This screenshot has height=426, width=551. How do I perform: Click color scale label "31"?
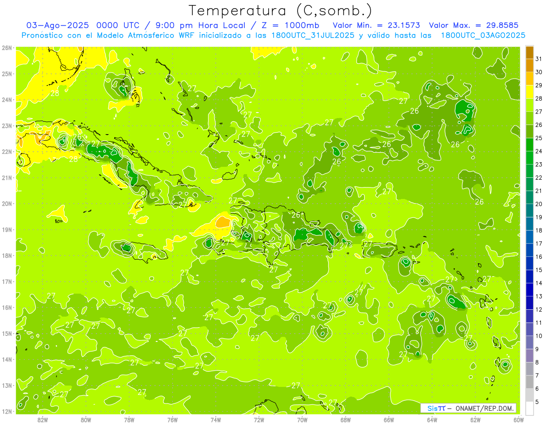click(539, 59)
